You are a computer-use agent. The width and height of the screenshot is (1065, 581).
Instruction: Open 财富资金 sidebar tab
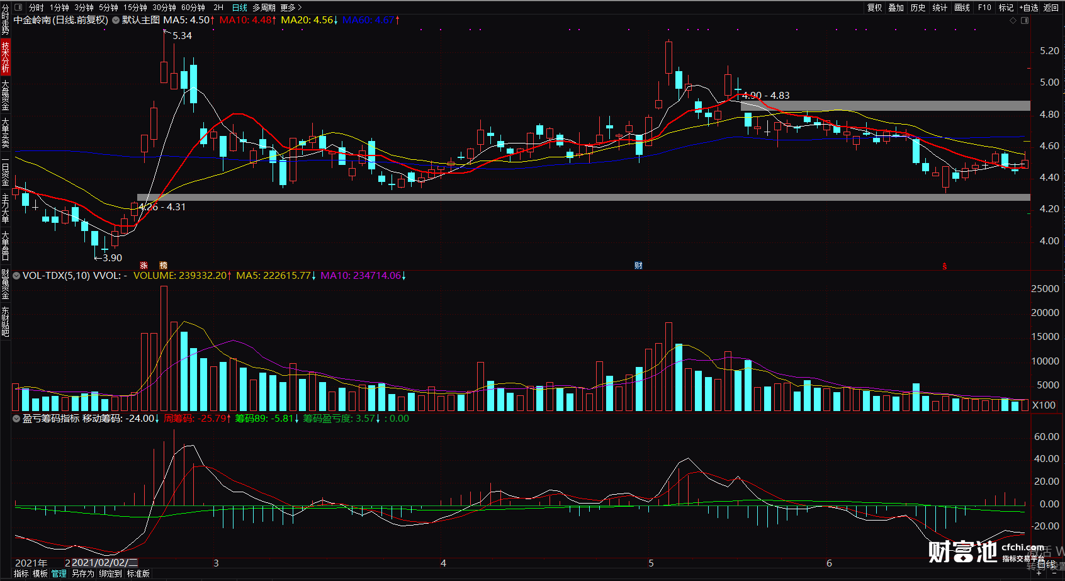pos(5,284)
